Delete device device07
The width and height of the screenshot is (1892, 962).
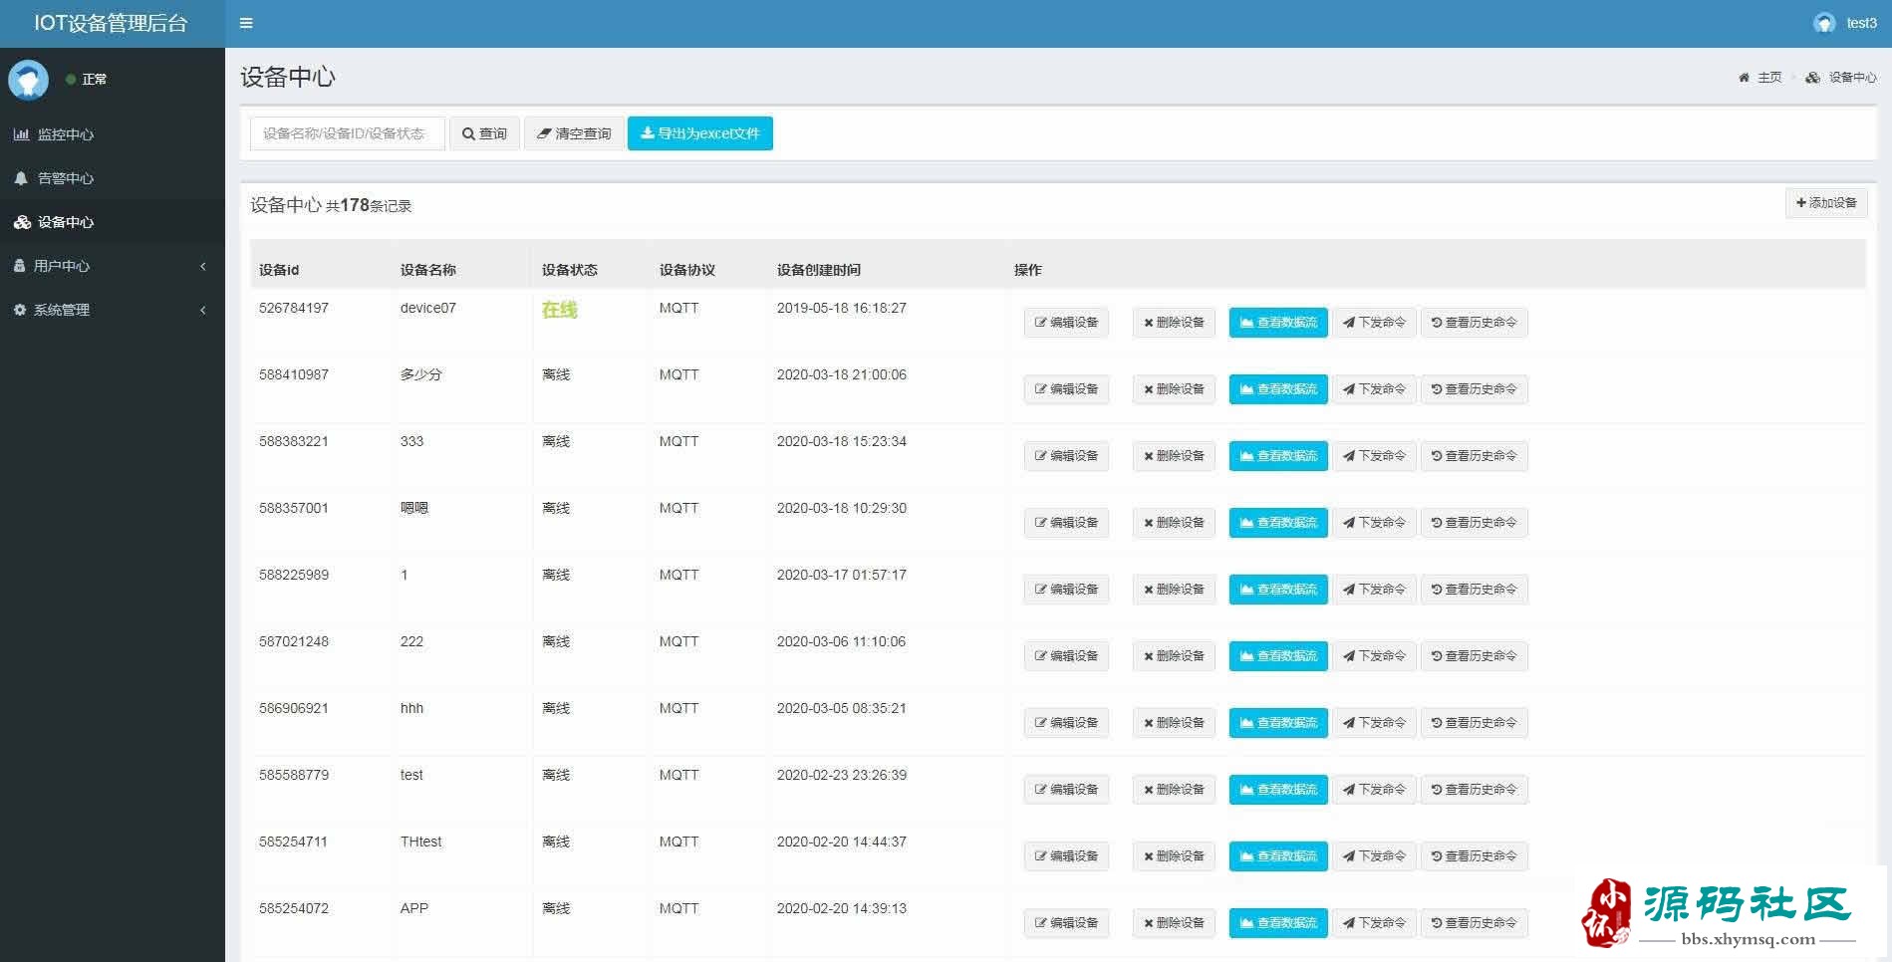1174,323
